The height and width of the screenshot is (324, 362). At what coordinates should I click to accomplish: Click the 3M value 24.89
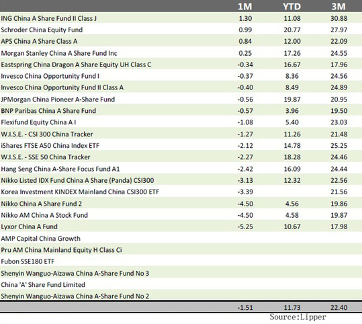[338, 87]
